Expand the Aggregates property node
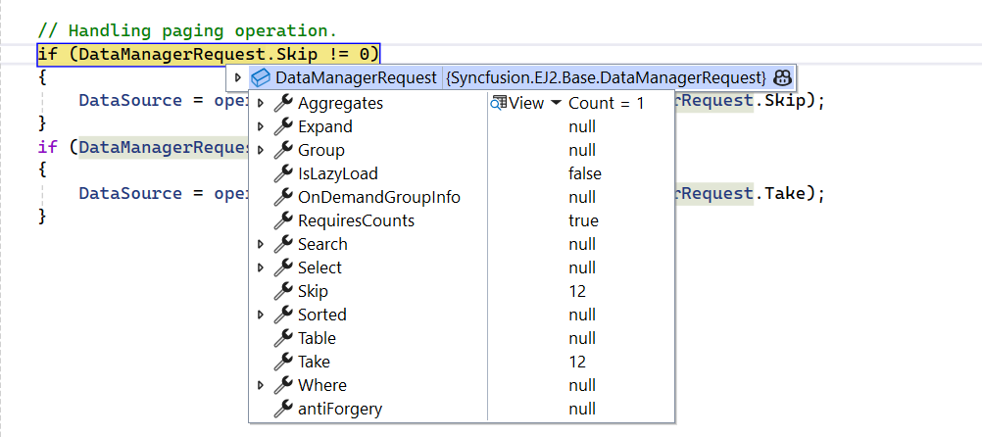 [x=261, y=103]
